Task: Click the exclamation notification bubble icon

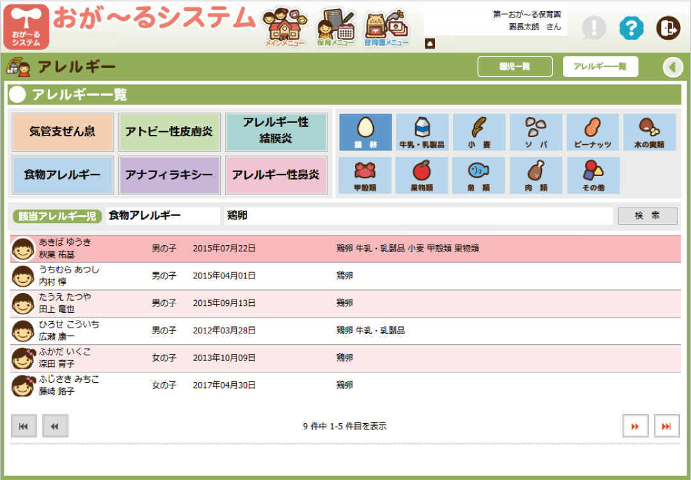Action: pyautogui.click(x=594, y=28)
